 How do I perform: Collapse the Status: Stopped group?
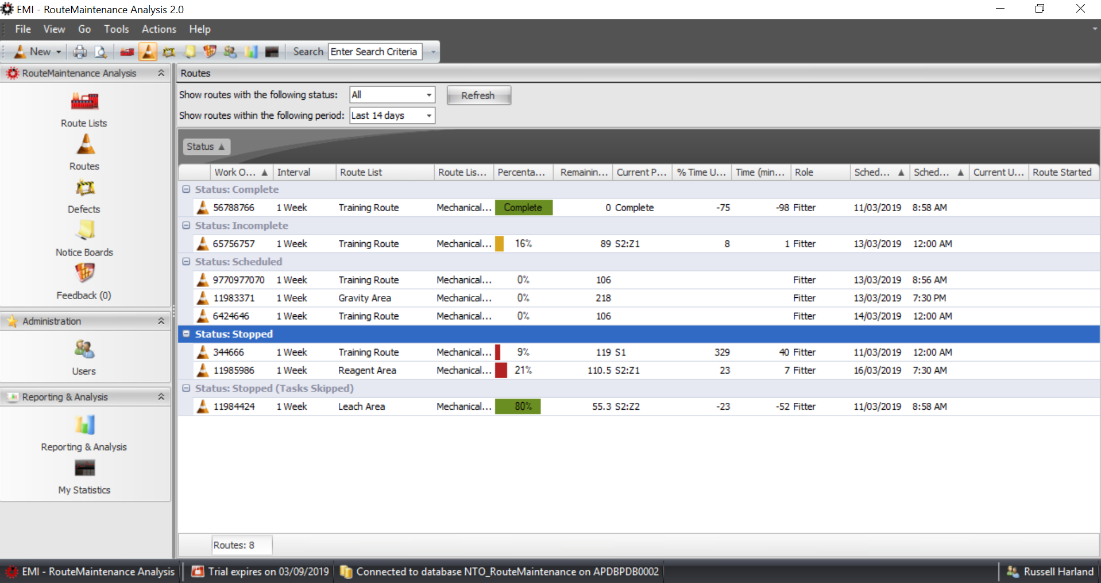click(x=186, y=334)
